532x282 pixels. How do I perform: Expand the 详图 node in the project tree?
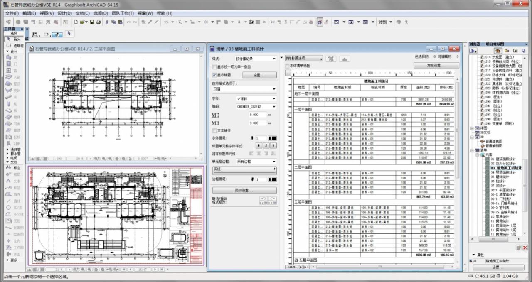(472, 128)
